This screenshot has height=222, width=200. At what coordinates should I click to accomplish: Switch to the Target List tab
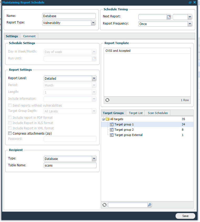136,113
